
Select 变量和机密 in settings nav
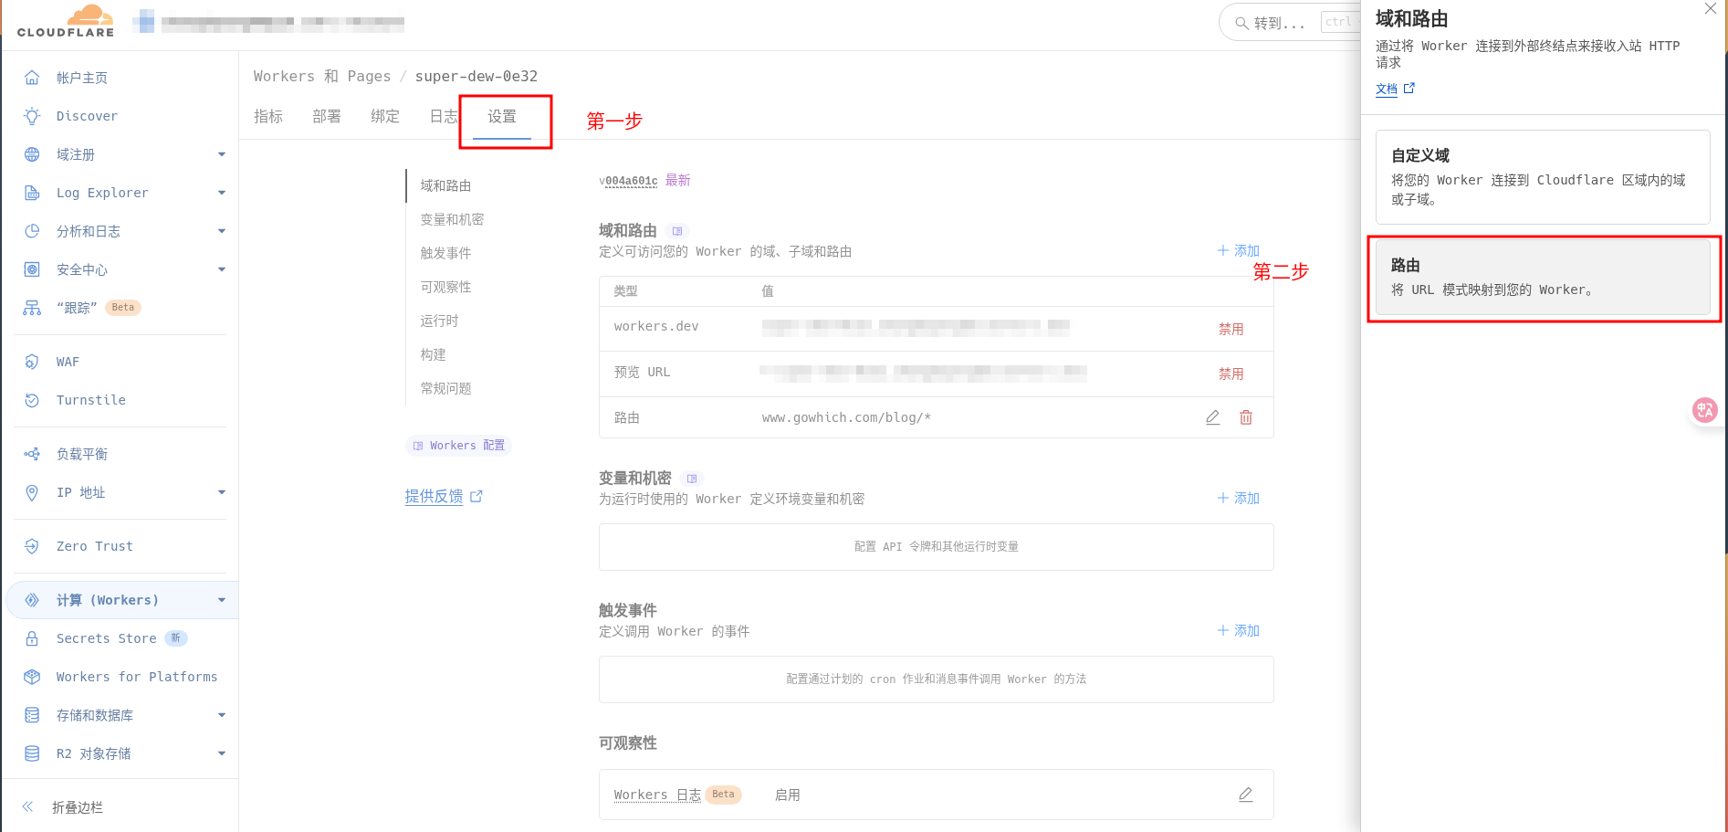(x=453, y=219)
